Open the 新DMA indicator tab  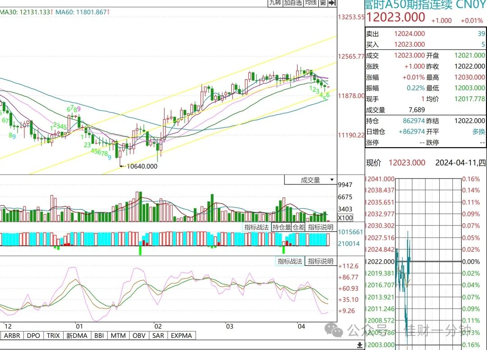(x=77, y=336)
